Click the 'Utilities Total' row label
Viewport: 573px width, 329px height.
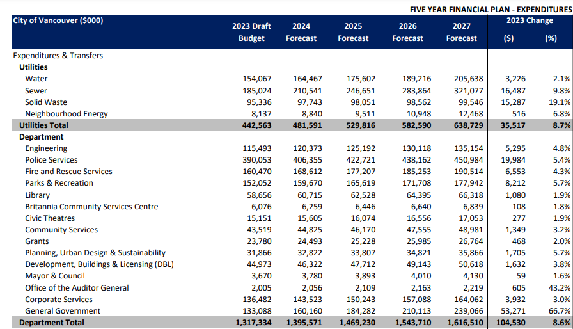click(43, 125)
